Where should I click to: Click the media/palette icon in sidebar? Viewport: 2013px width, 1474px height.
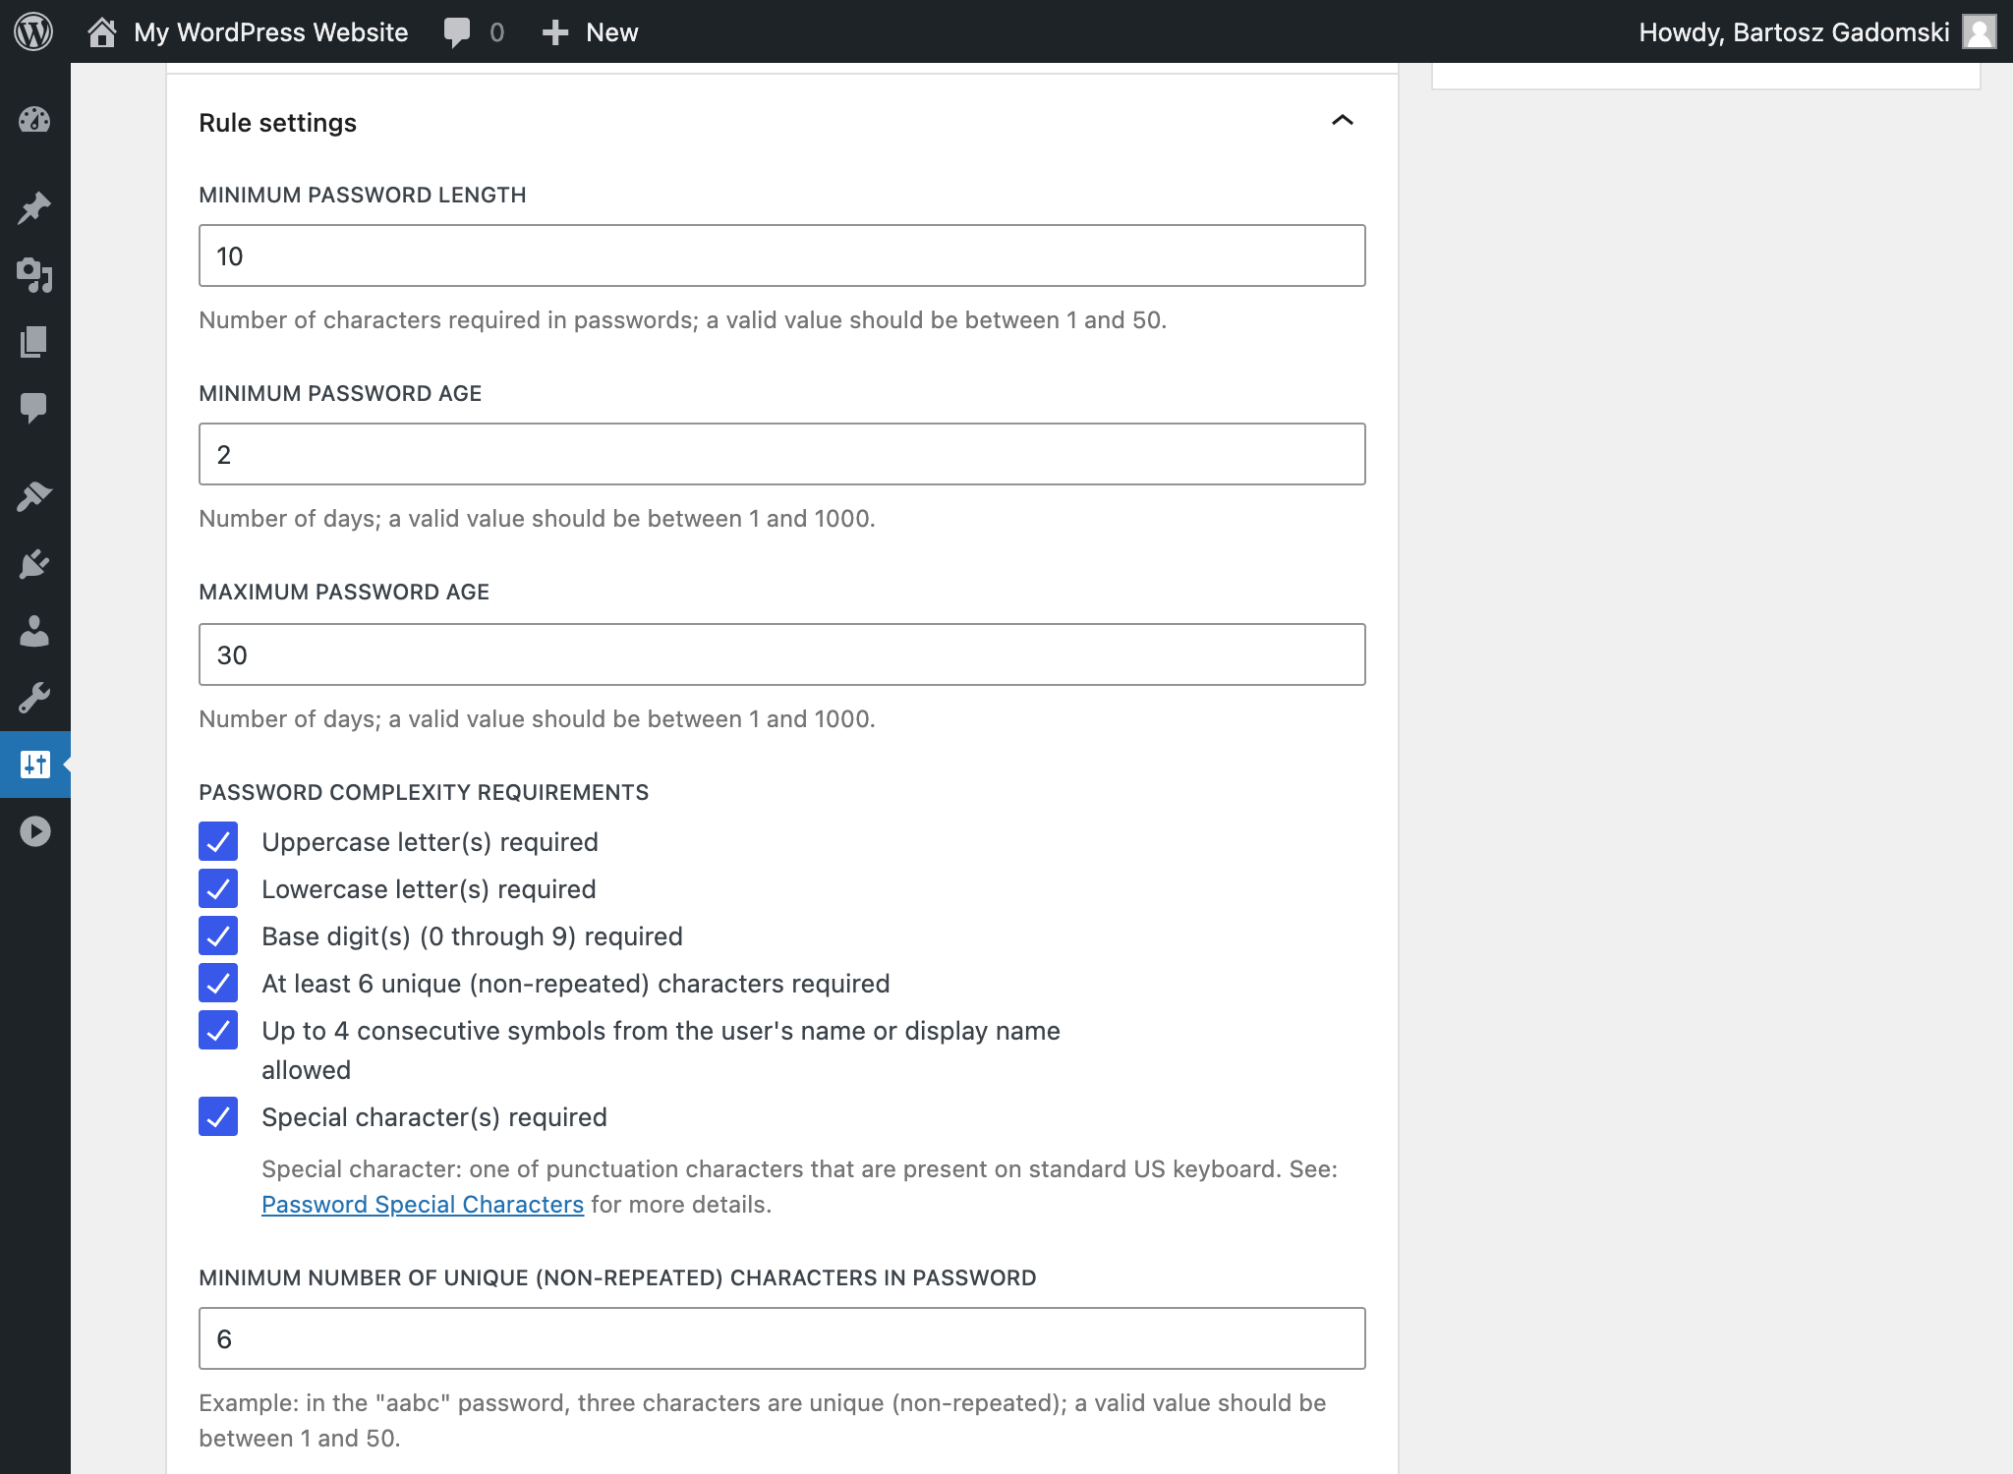pyautogui.click(x=34, y=273)
